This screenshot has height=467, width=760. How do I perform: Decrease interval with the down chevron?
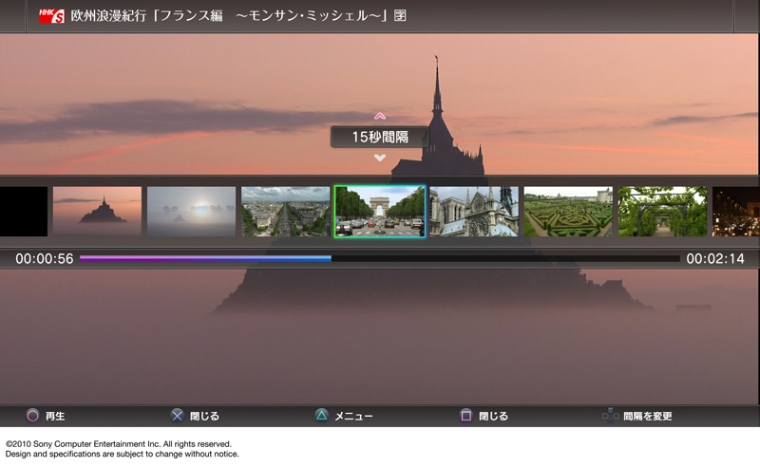pos(380,158)
